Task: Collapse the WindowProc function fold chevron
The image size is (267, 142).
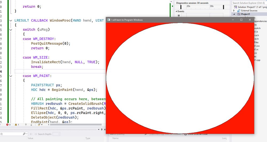Action: point(11,21)
